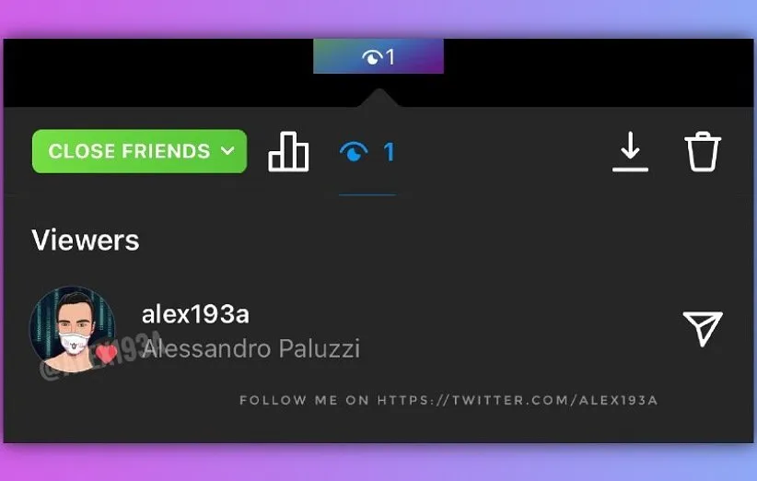
Task: Click the Viewers section heading
Action: [86, 240]
